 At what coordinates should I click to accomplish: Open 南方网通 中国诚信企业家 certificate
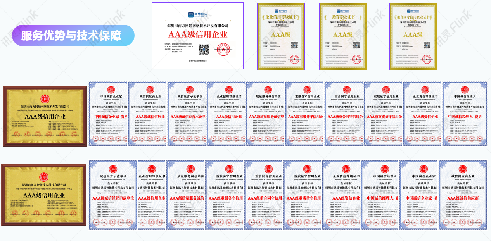108,114
